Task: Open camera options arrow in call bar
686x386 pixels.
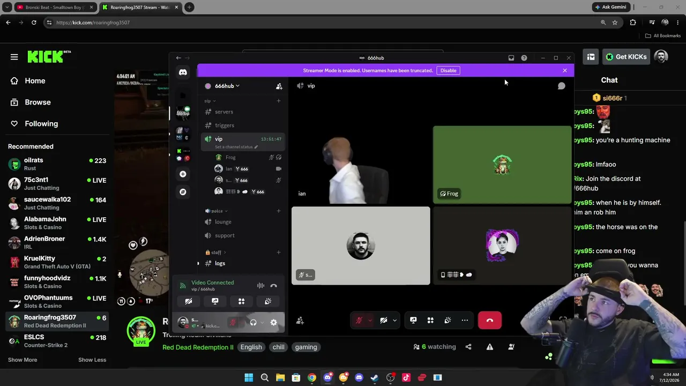Action: point(394,320)
